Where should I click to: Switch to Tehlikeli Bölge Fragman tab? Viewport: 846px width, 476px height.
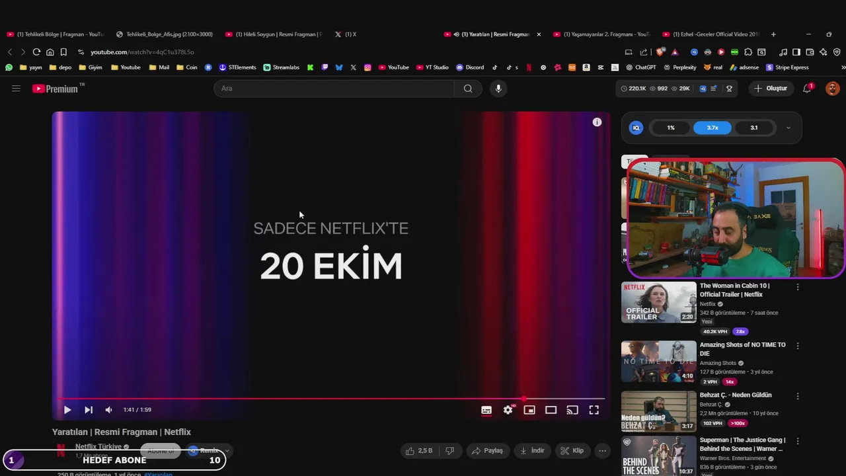(56, 34)
